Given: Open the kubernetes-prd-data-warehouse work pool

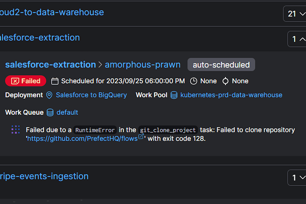Looking at the screenshot, I should click(231, 95).
